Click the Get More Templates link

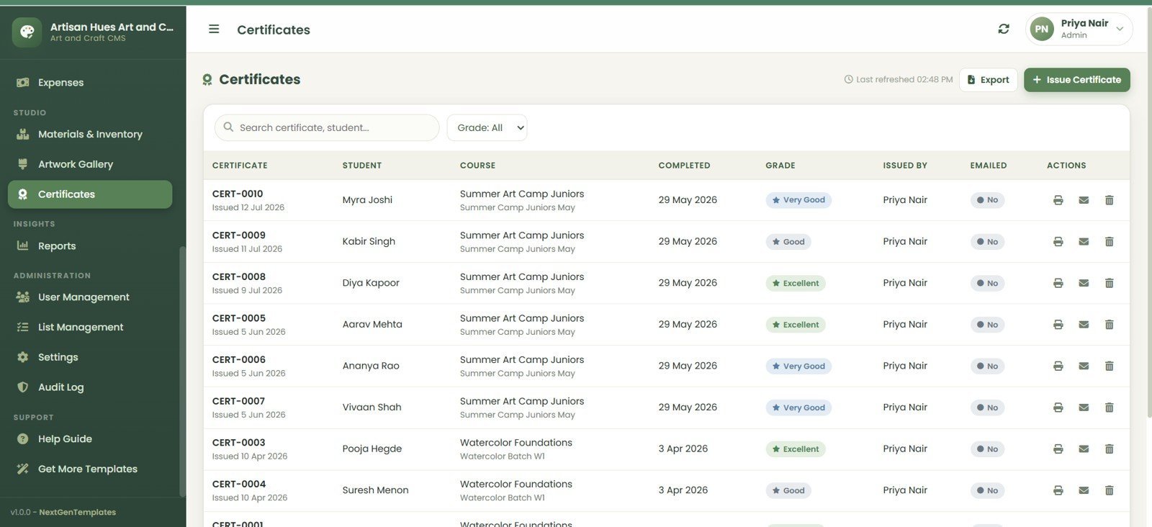coord(90,469)
